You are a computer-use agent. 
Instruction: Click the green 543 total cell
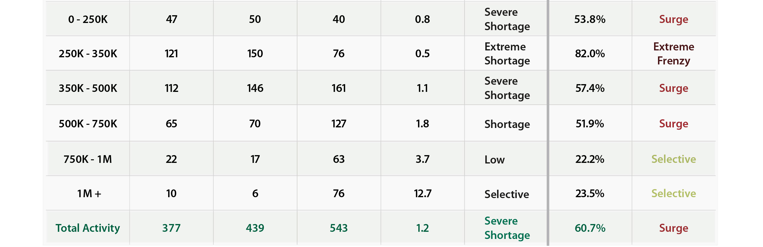[339, 228]
